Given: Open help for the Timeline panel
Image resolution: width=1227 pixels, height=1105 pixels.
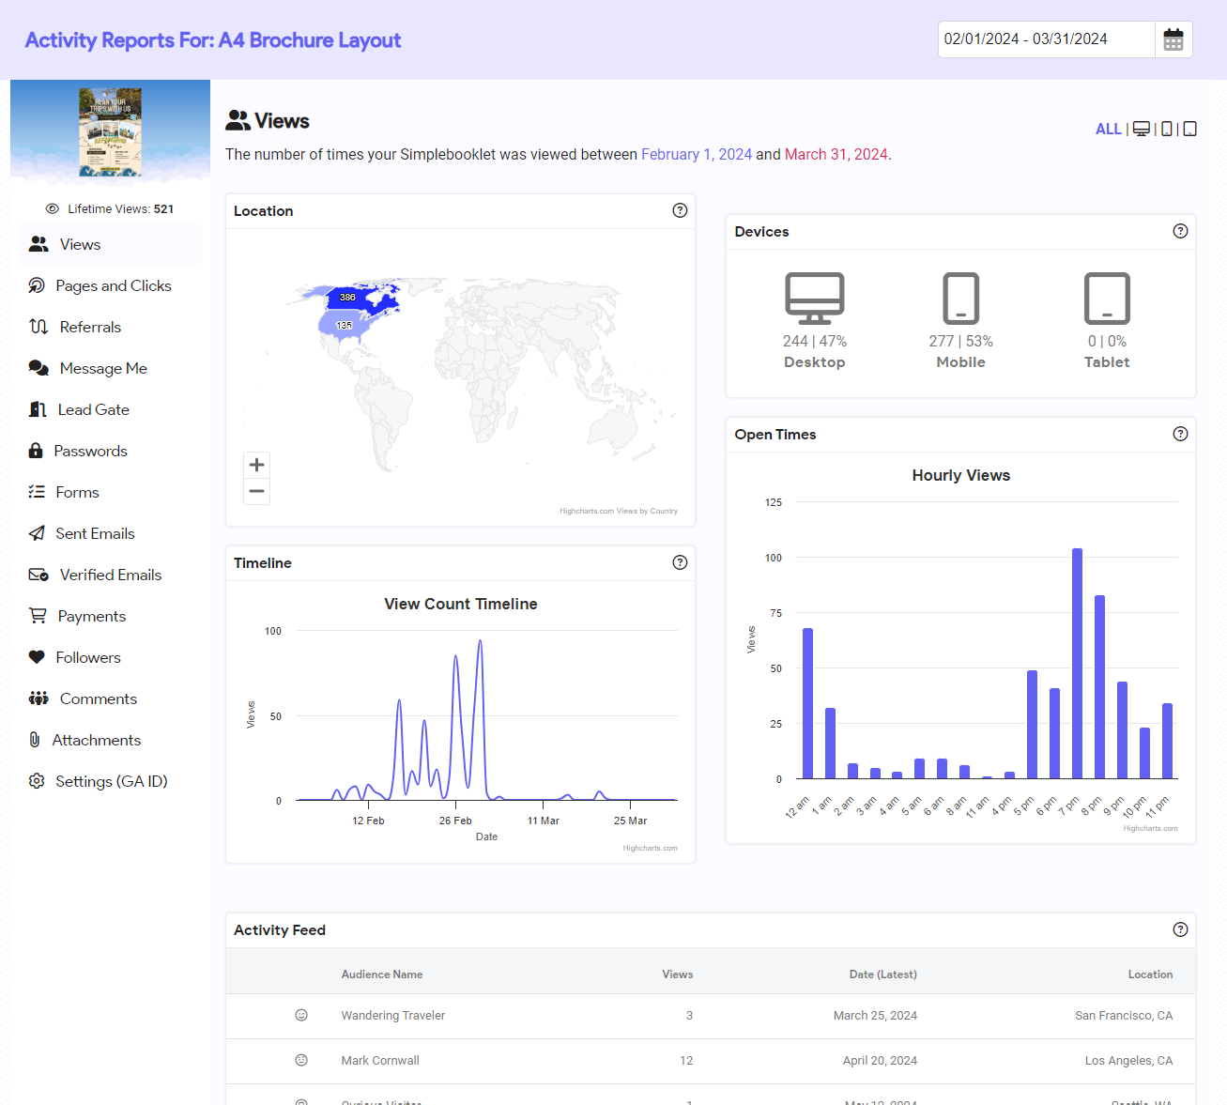Looking at the screenshot, I should pyautogui.click(x=680, y=562).
